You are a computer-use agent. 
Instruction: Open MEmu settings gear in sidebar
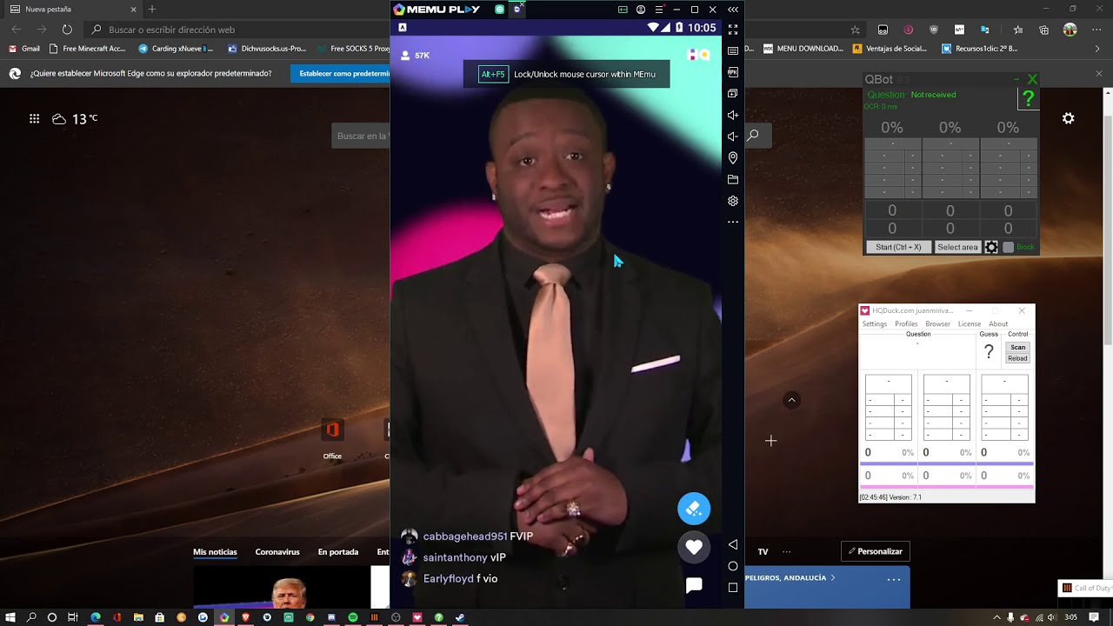[x=733, y=201]
